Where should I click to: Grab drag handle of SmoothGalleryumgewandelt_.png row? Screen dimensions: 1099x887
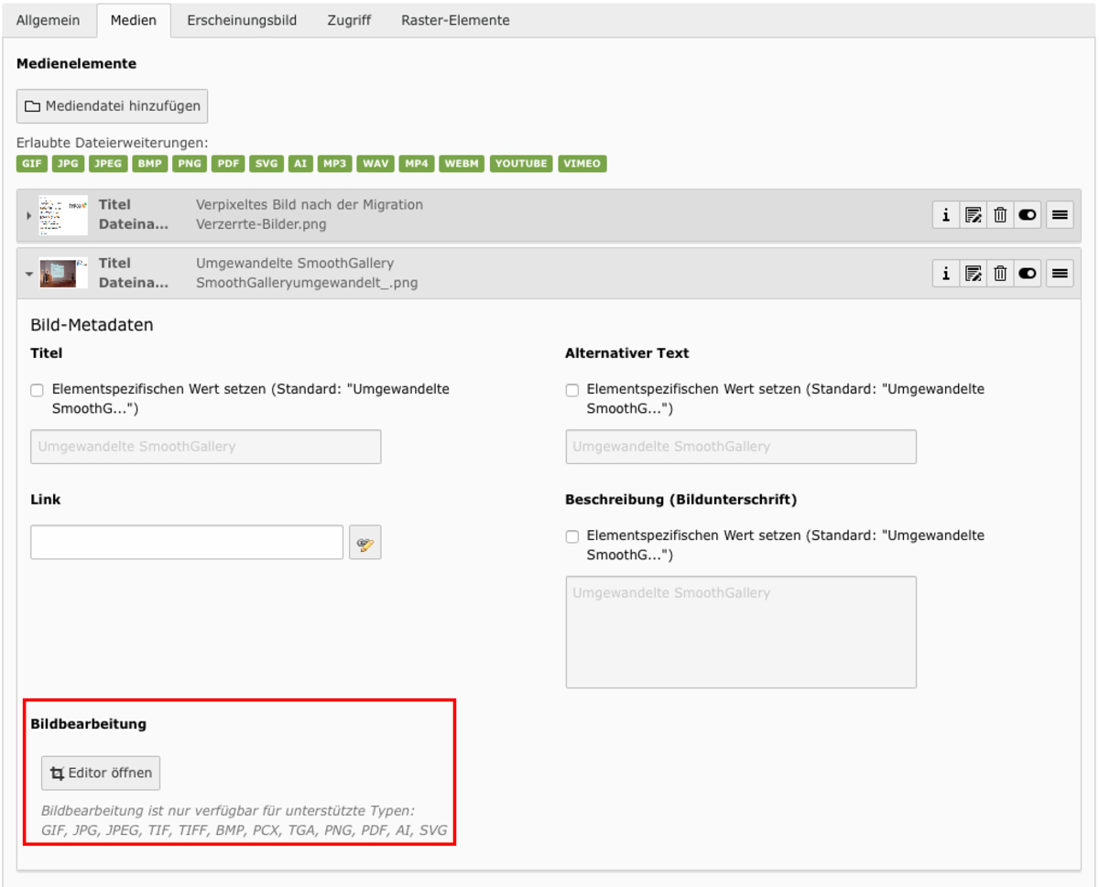(x=1060, y=273)
